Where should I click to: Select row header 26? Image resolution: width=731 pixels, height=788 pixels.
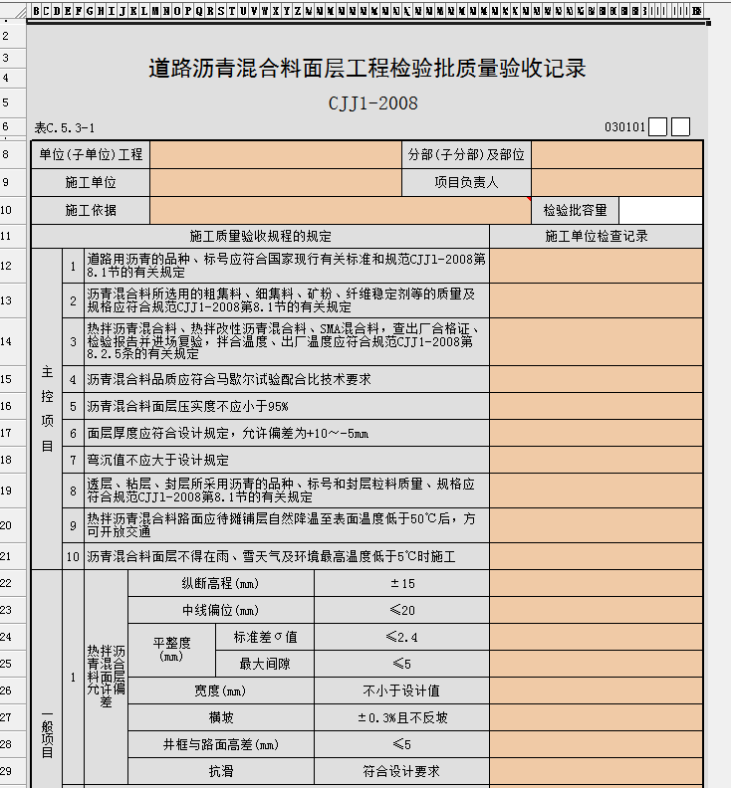(x=13, y=690)
